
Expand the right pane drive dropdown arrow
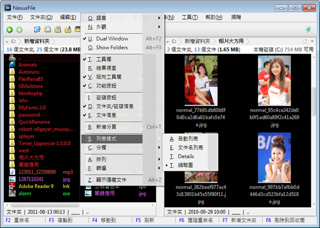pyautogui.click(x=167, y=42)
